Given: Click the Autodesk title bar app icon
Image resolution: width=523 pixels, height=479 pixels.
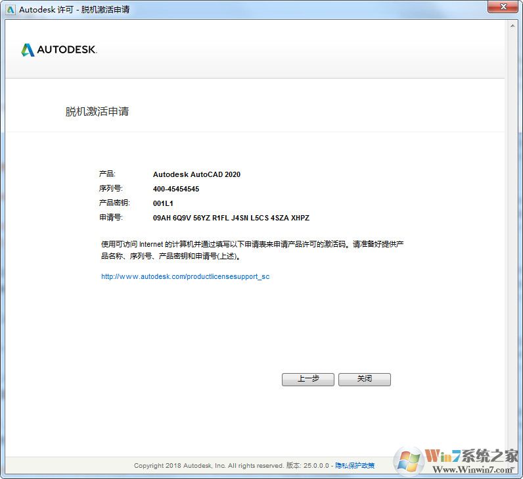Looking at the screenshot, I should (11, 10).
